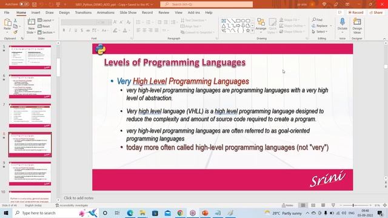The image size is (388, 218).
Task: Open Google Chrome from taskbar
Action: pyautogui.click(x=180, y=213)
